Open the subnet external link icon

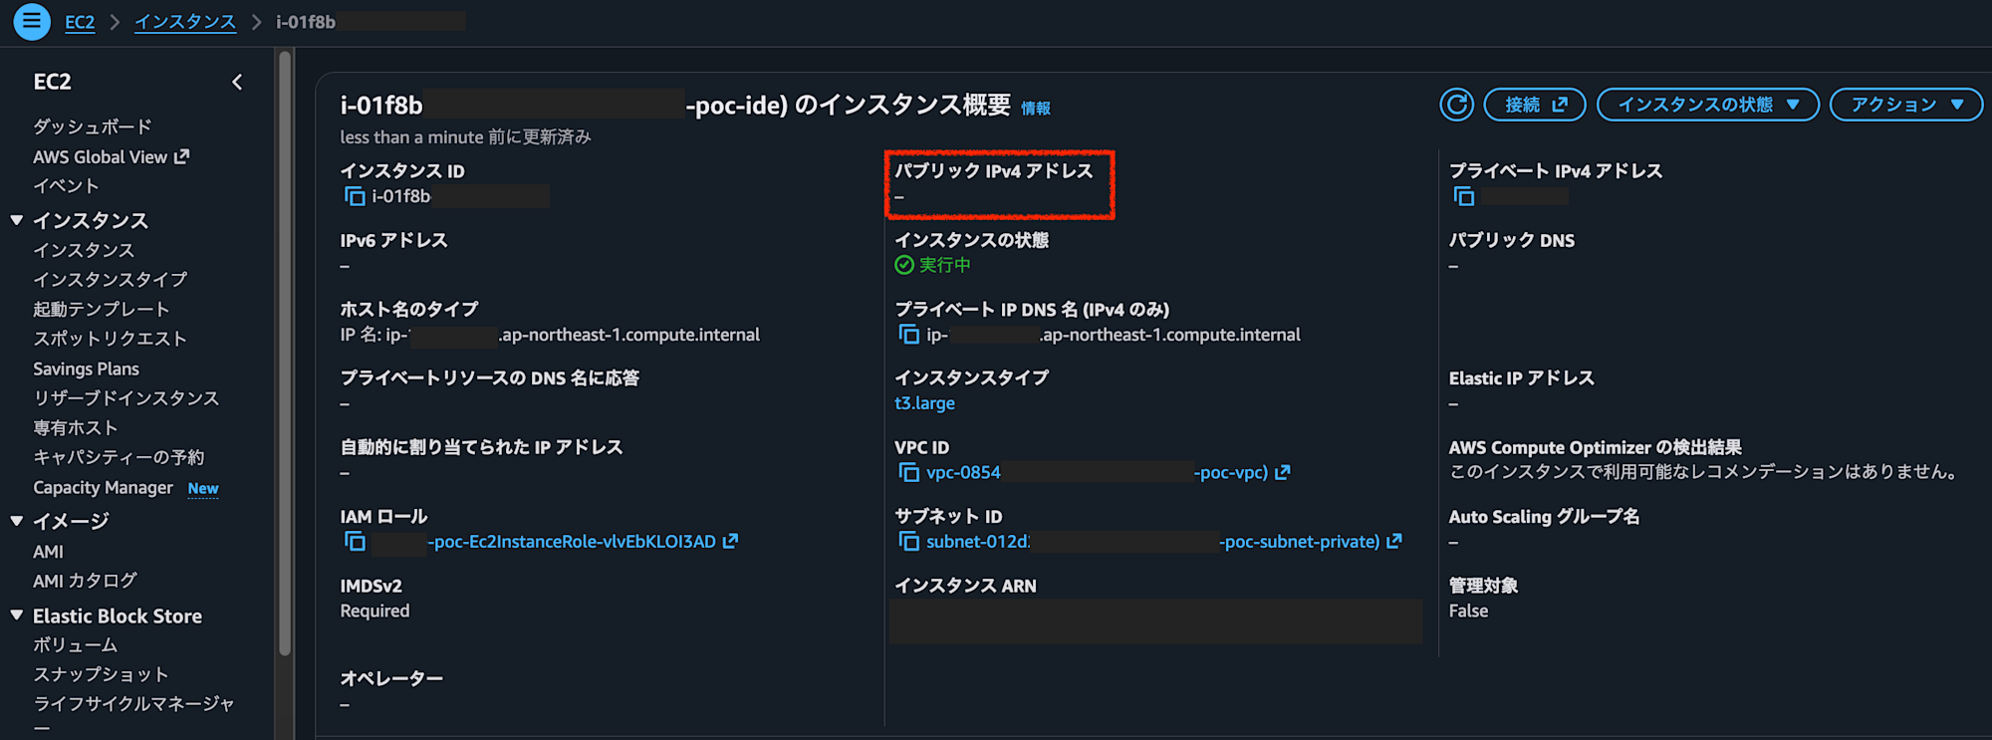pos(1394,541)
